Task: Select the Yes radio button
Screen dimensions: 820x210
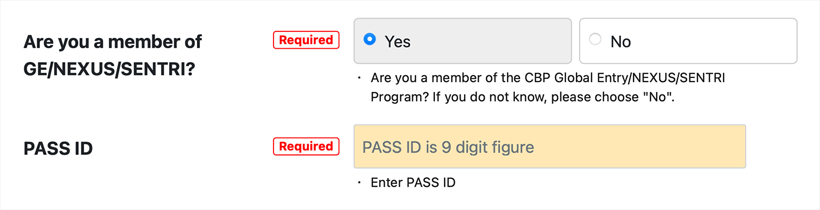Action: pos(369,39)
